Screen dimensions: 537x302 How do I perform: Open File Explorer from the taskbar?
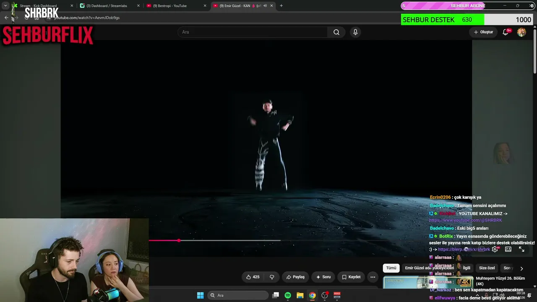click(300, 295)
